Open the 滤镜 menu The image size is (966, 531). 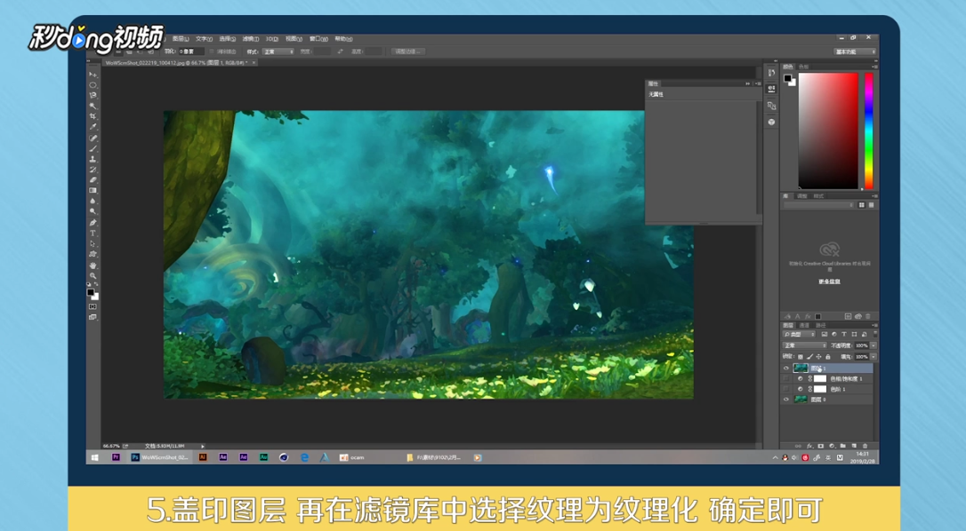[x=250, y=39]
